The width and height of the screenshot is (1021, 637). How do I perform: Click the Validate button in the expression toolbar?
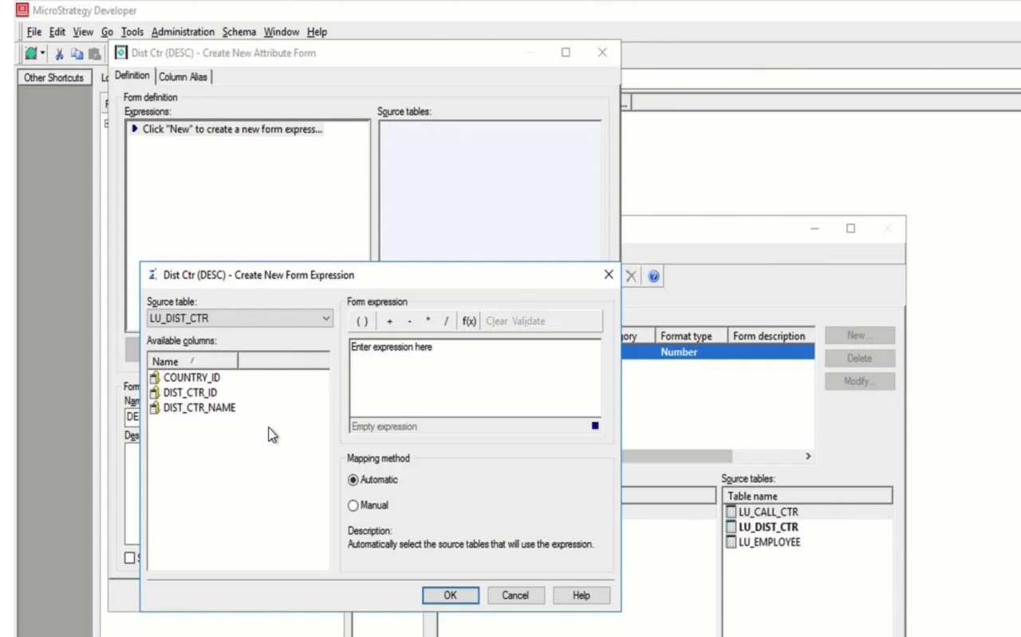click(x=529, y=321)
